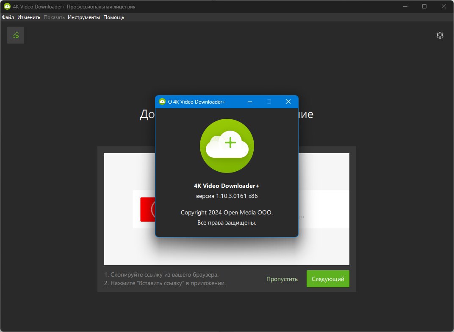
Task: Click the Следующий button
Action: tap(328, 279)
